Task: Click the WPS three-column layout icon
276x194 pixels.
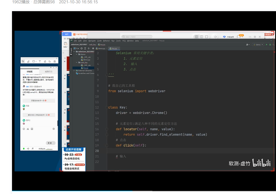Action: [196, 37]
